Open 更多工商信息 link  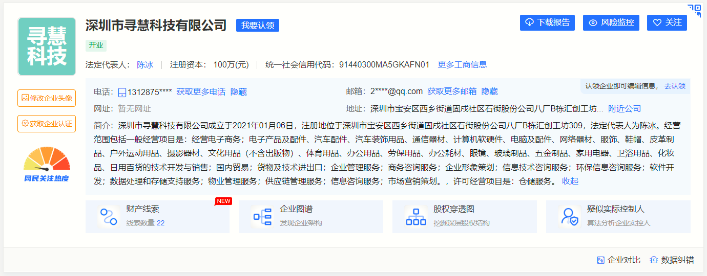462,64
